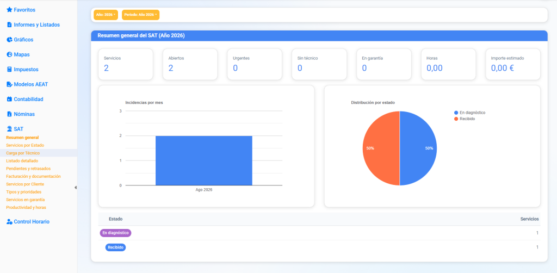Image resolution: width=557 pixels, height=273 pixels.
Task: Click the Ago 2026 bar in chart
Action: 204,160
